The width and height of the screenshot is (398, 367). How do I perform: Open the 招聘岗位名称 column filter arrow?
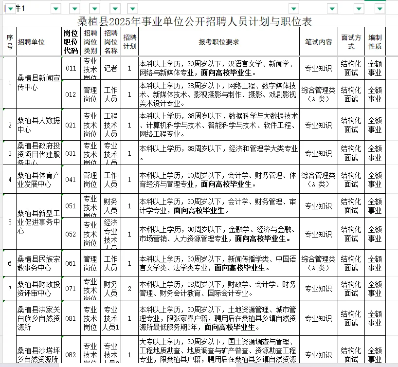pos(115,8)
